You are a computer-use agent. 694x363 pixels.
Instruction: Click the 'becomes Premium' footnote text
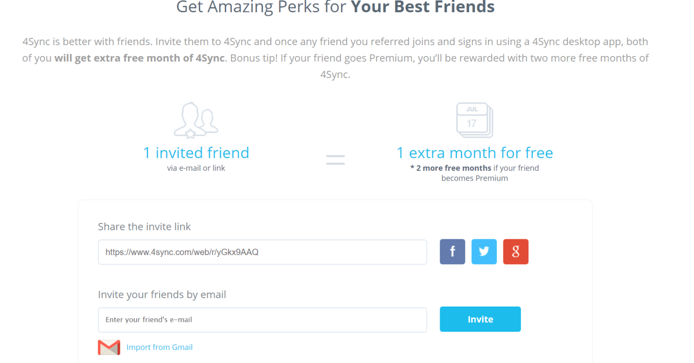point(474,178)
